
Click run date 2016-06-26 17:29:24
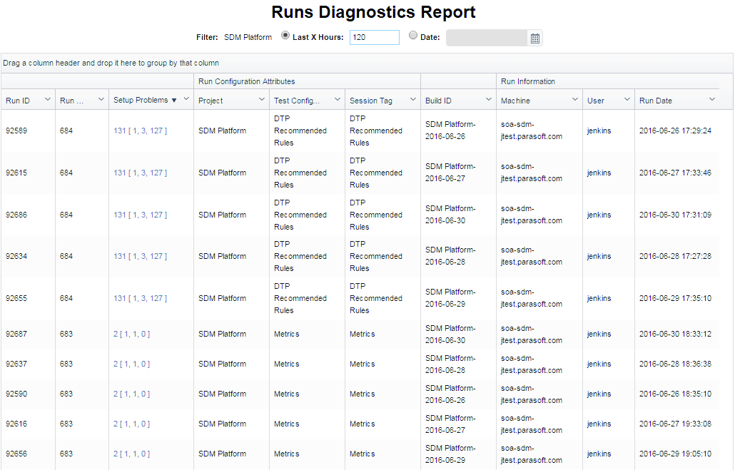pos(675,131)
